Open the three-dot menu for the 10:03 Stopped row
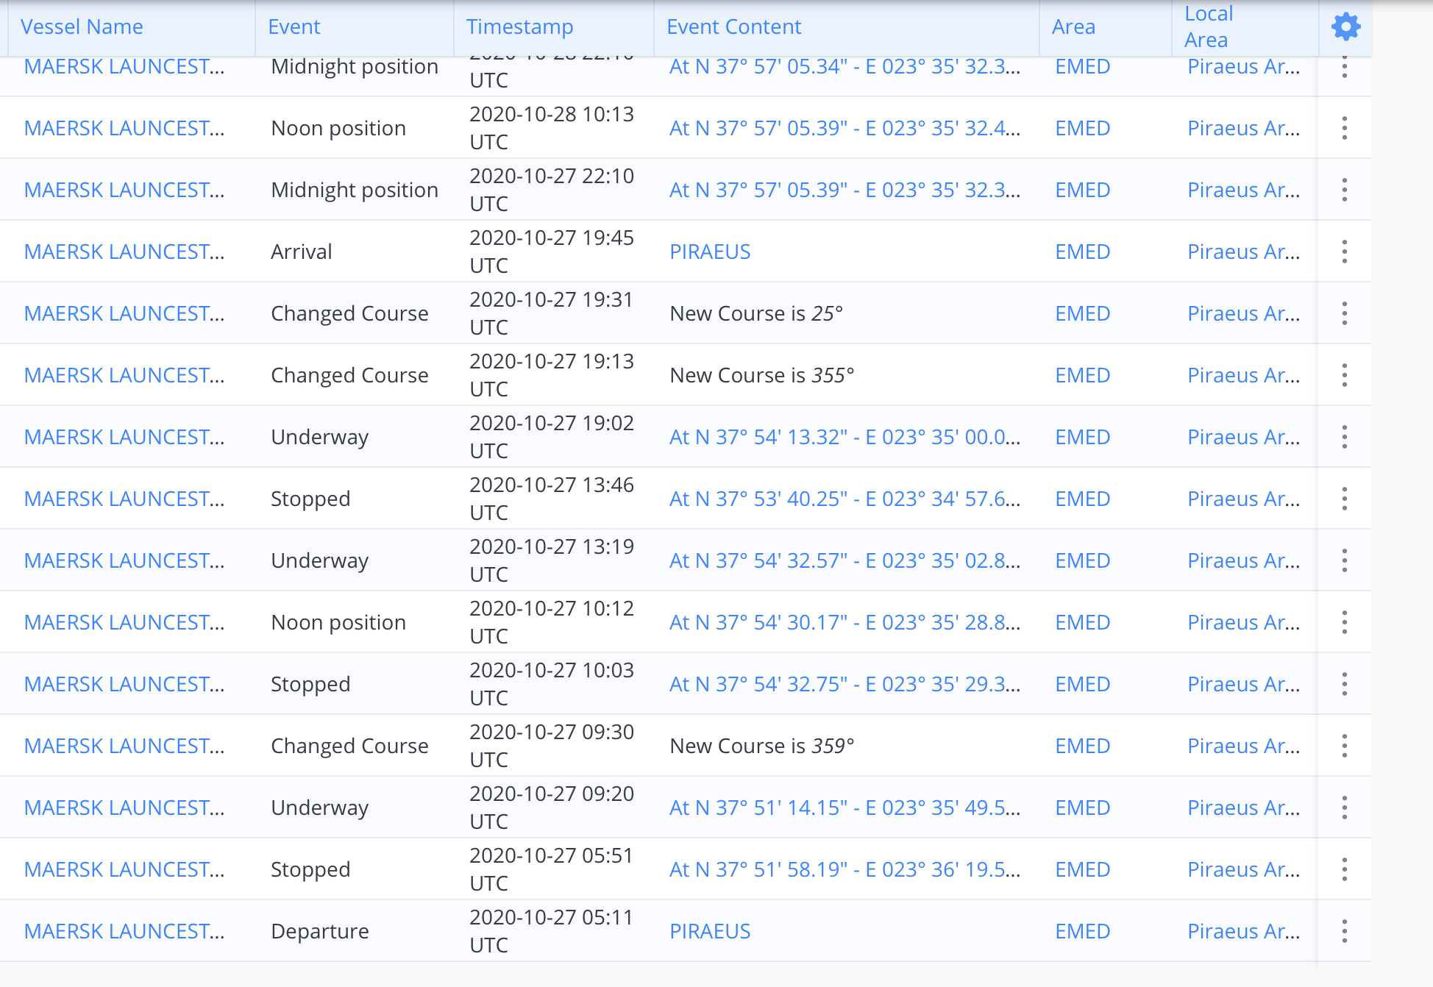 (x=1345, y=684)
